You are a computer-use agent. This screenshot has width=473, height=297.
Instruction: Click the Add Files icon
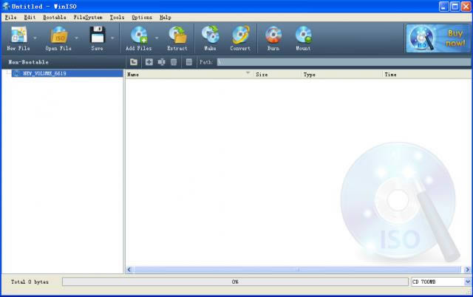click(x=138, y=35)
